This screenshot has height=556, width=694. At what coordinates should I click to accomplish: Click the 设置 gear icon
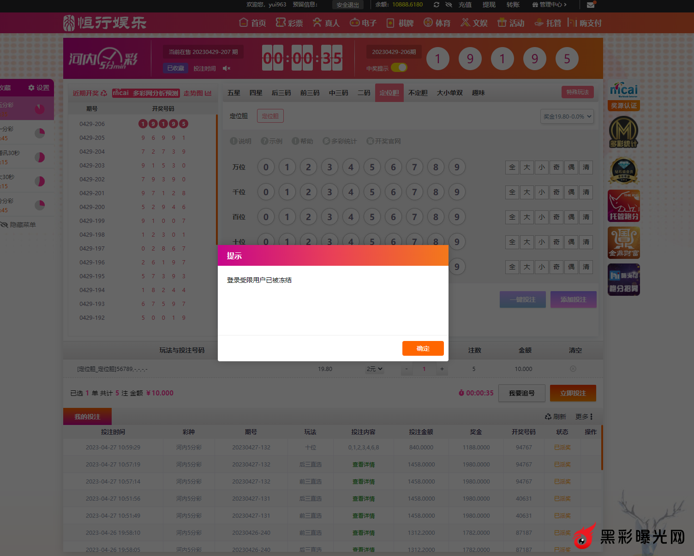[x=31, y=88]
